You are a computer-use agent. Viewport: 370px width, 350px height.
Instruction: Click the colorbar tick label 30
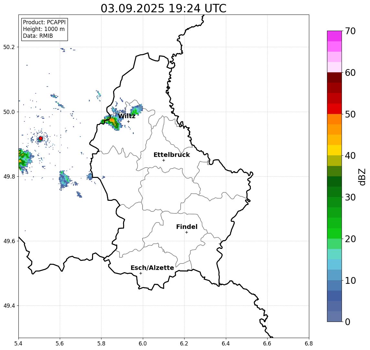(x=350, y=197)
